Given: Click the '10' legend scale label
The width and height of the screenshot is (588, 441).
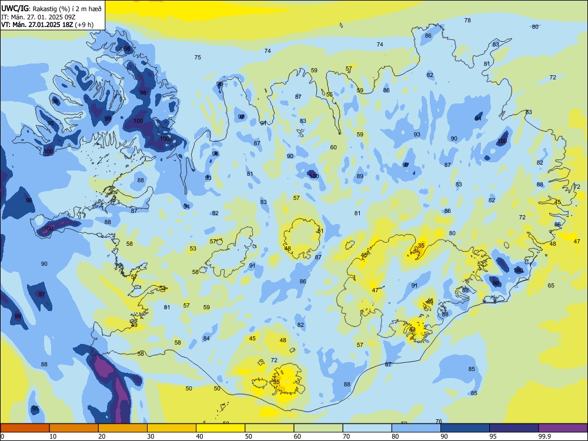Looking at the screenshot, I should [53, 436].
